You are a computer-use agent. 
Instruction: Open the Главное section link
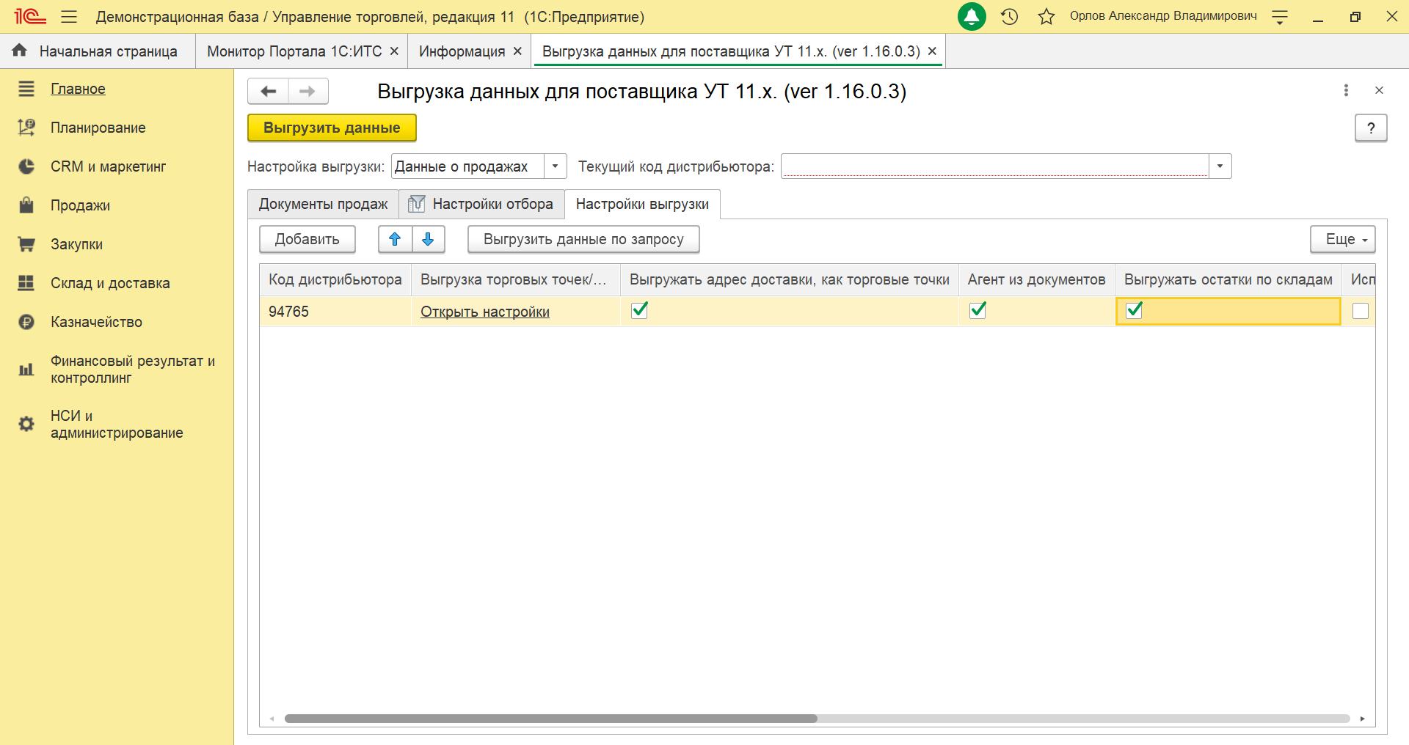[x=78, y=89]
